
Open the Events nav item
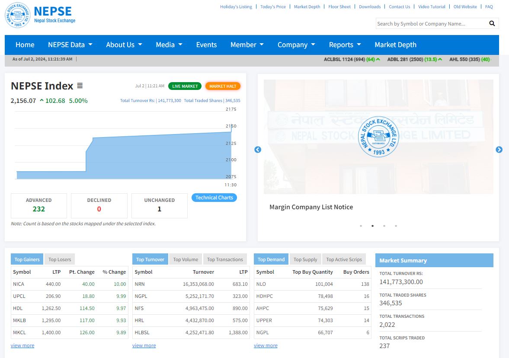(x=206, y=45)
